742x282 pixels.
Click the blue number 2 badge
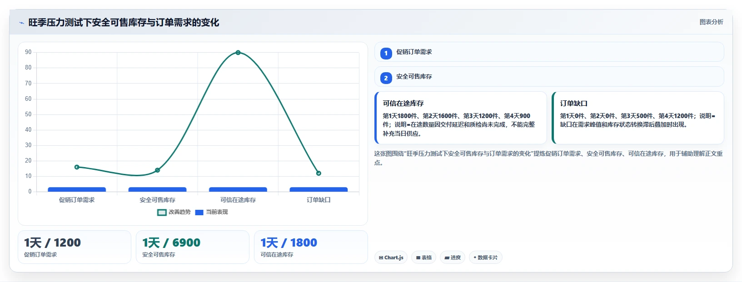386,78
